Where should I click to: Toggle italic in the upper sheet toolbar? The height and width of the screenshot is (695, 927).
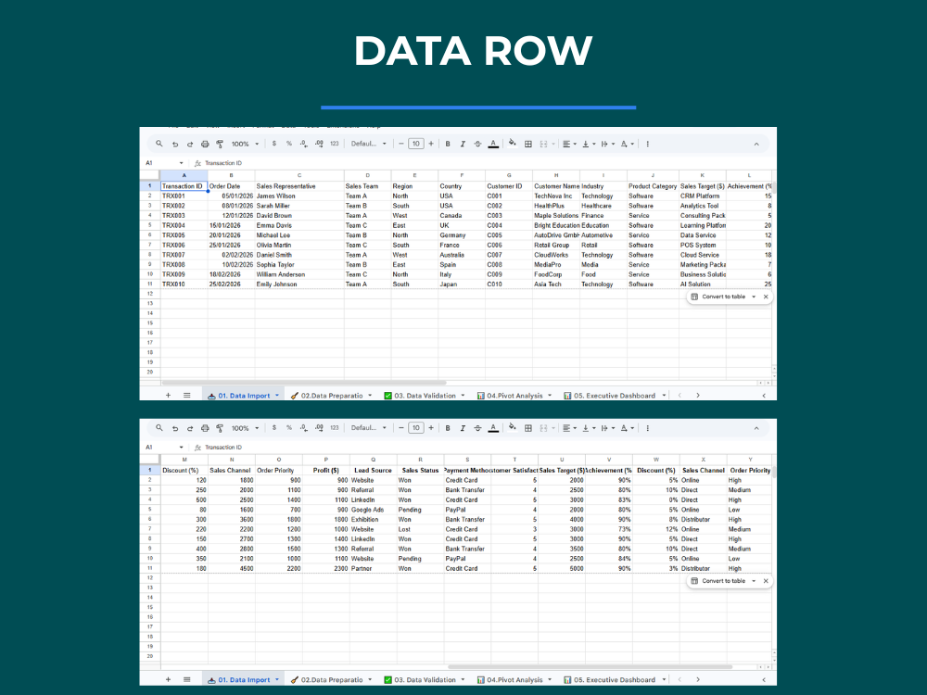coord(463,144)
